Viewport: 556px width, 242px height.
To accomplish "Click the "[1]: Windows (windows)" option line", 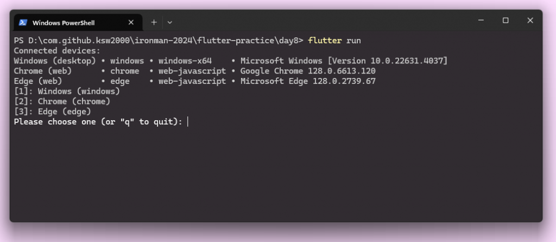I will click(x=67, y=91).
